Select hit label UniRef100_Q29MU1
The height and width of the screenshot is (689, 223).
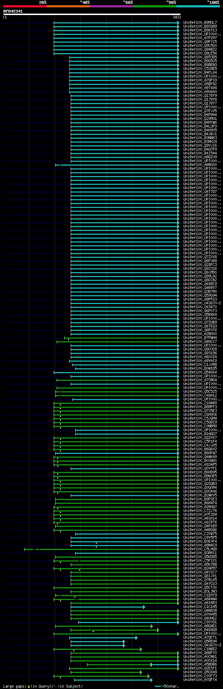(200, 119)
